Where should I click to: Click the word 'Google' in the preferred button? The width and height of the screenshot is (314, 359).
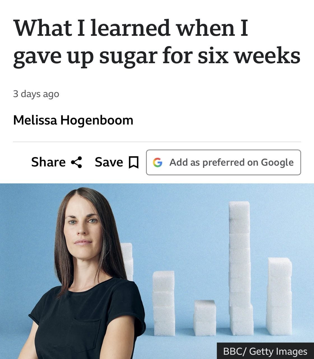[x=277, y=162]
